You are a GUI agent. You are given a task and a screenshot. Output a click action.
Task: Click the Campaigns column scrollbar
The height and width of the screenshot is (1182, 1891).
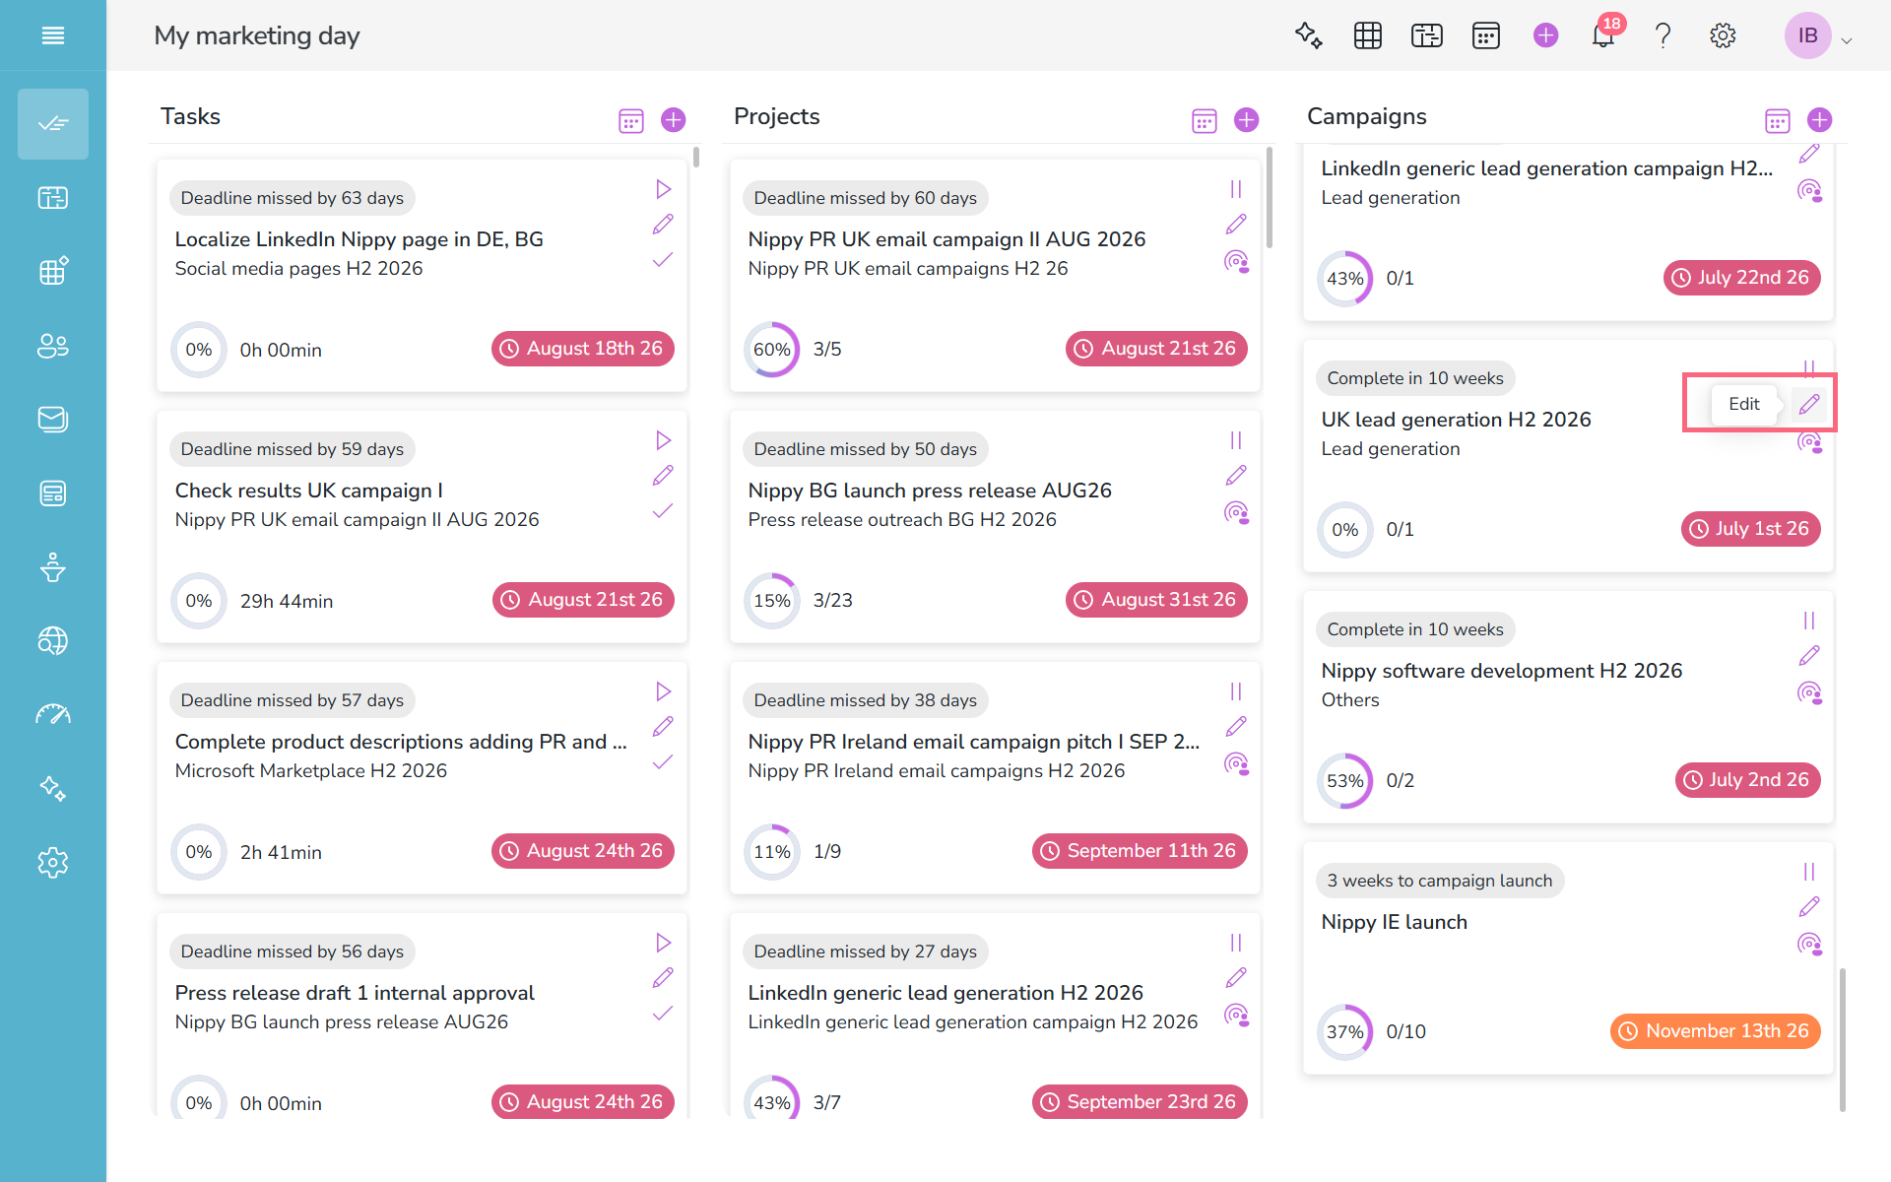point(1843,1039)
